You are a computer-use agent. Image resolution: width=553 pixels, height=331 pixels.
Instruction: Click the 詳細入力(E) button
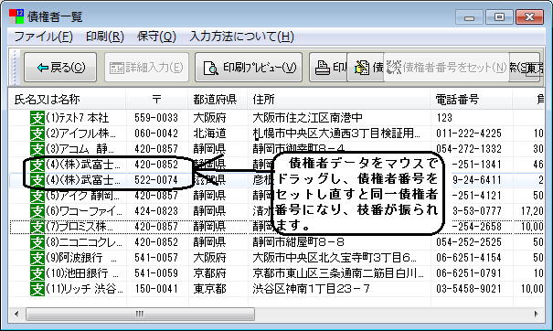[146, 67]
